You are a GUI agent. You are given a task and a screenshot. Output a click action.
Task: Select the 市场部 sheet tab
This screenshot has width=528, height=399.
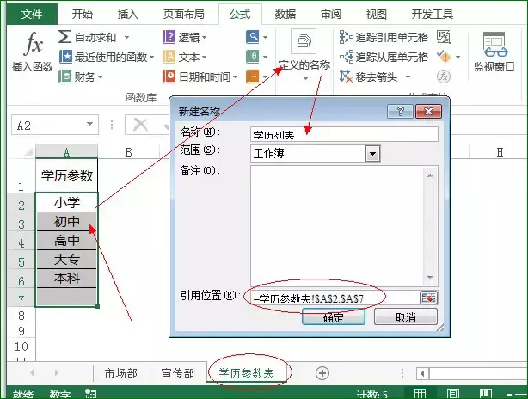point(121,373)
